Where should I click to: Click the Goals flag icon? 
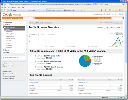coord(4,52)
